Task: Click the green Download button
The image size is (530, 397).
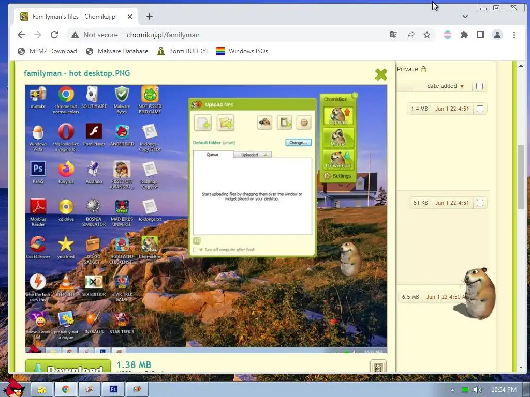Action: [x=68, y=367]
